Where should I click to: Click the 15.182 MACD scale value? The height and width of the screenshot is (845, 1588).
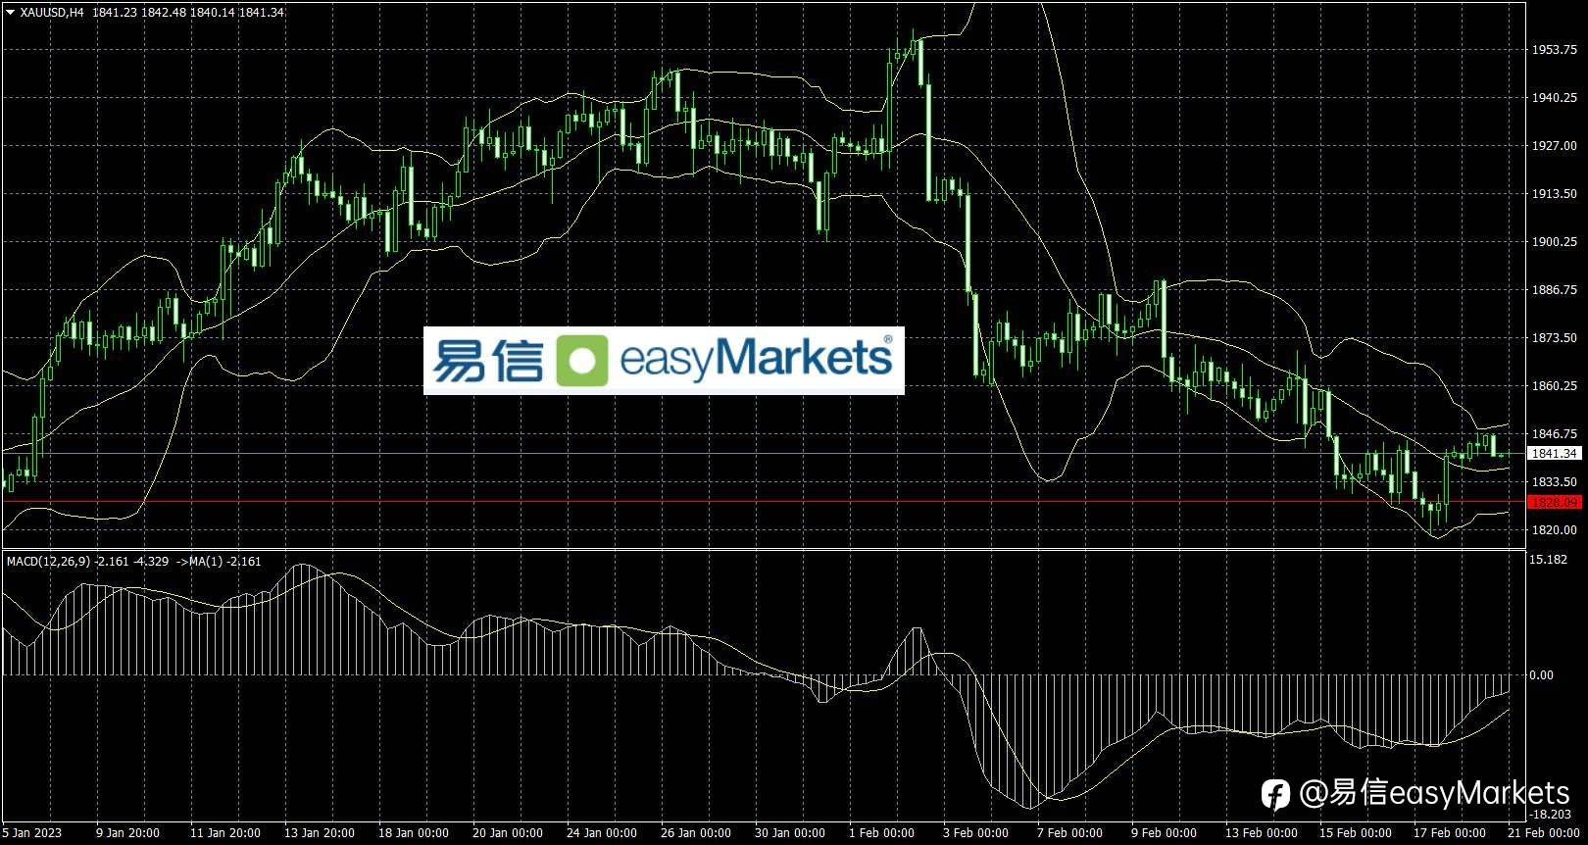click(1548, 560)
